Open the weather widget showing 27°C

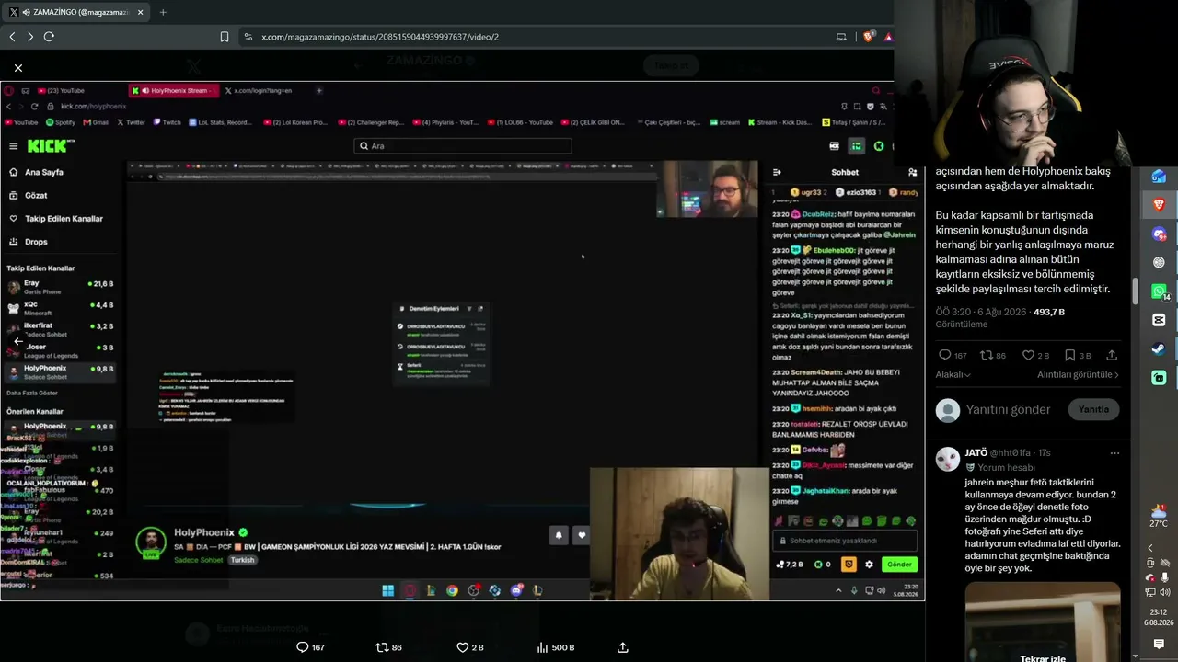(x=1158, y=516)
